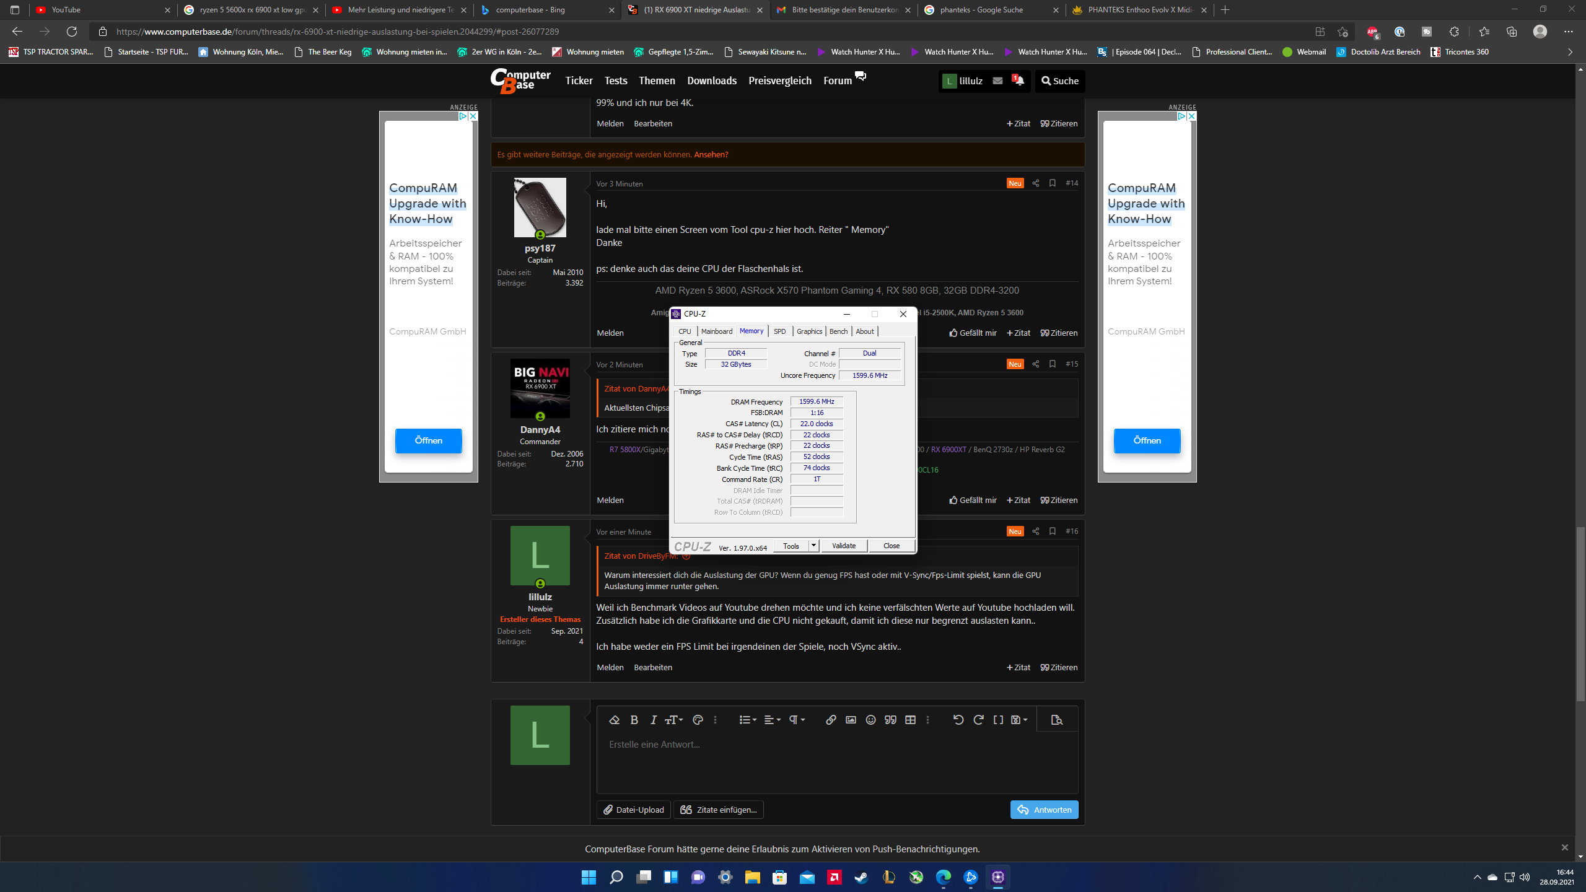The image size is (1586, 892).
Task: Open the list style dropdown
Action: click(x=747, y=720)
